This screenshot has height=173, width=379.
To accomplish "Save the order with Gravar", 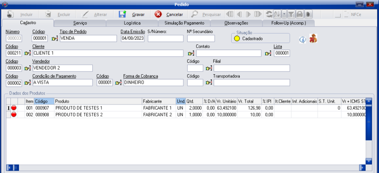I will pos(132,15).
